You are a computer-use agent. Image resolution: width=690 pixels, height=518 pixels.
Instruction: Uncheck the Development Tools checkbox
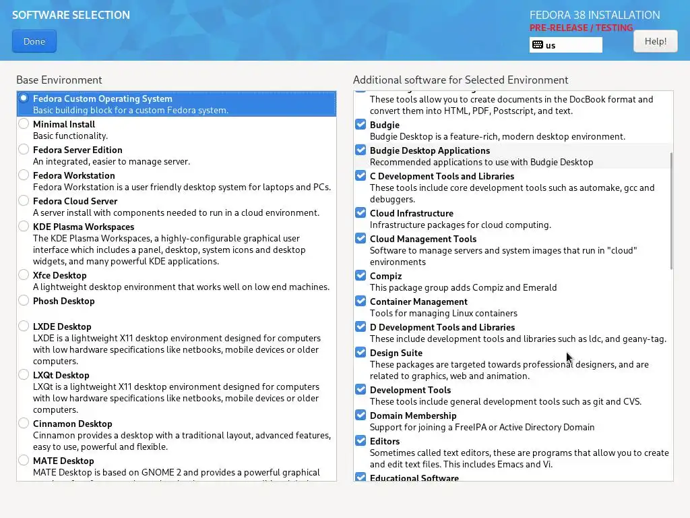[360, 389]
